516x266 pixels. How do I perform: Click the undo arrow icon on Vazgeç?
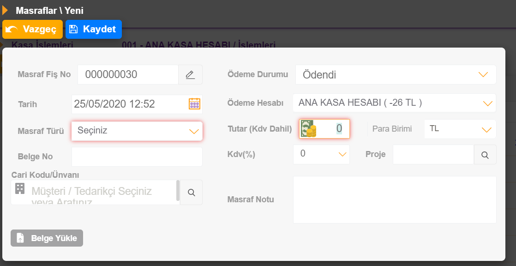pyautogui.click(x=12, y=30)
